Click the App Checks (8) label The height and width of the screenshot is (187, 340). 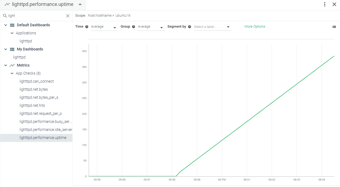click(x=28, y=73)
